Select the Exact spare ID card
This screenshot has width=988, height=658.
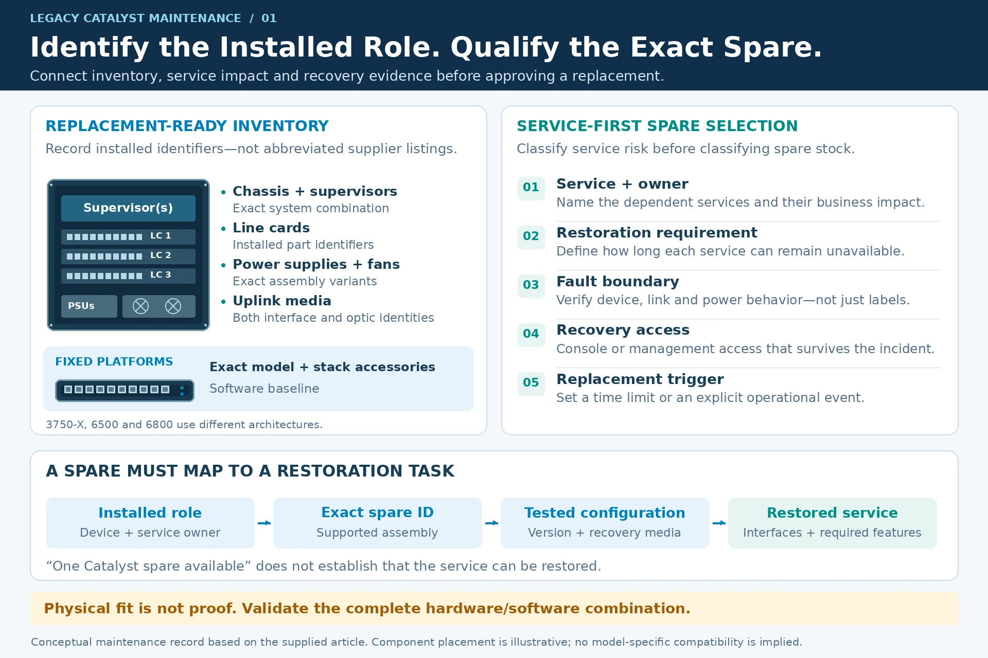click(x=378, y=523)
